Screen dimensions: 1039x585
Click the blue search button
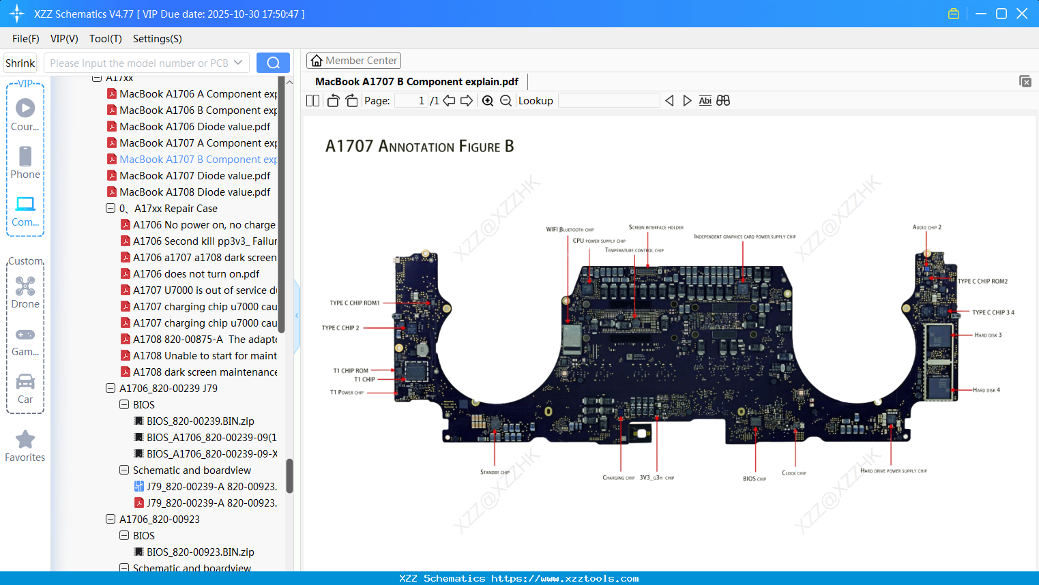(273, 63)
